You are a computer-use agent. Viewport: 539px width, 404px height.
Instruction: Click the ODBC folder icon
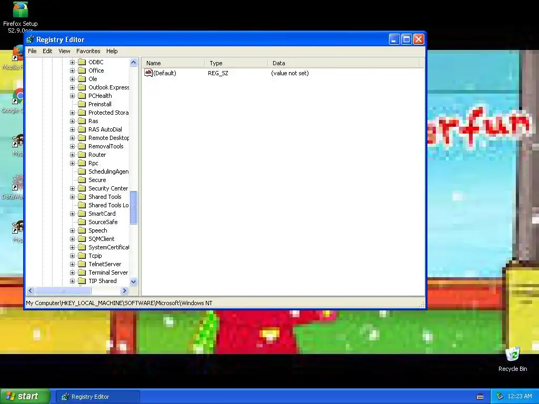click(82, 62)
